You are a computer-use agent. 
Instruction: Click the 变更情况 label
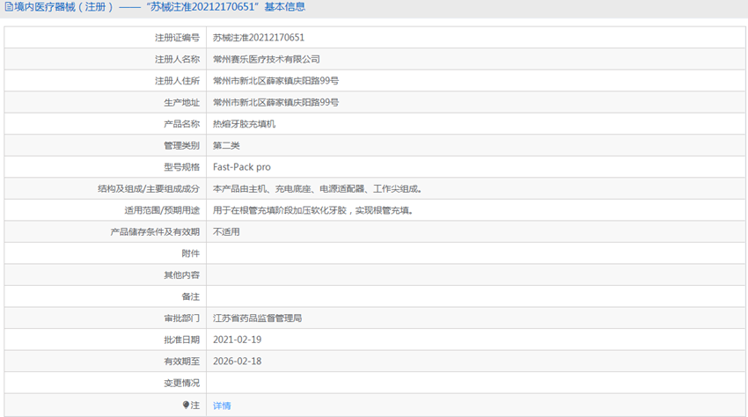(x=182, y=383)
